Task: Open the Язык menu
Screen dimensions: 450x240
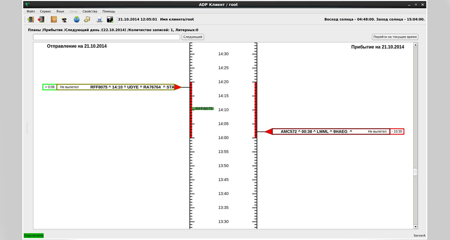Action: pos(60,11)
